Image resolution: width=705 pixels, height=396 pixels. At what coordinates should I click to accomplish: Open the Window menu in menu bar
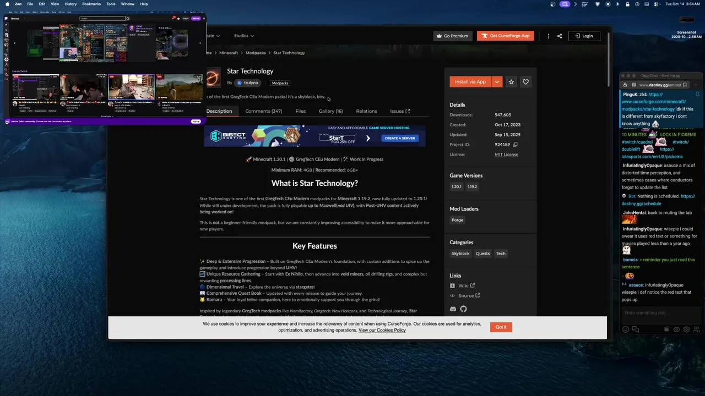128,4
